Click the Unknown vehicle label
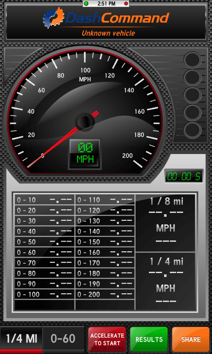The width and height of the screenshot is (212, 354). (x=108, y=33)
